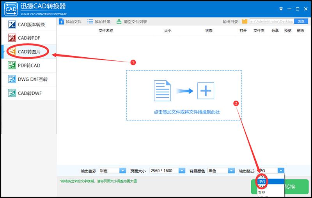
Task: Choose JPG in the format list
Action: (x=271, y=182)
